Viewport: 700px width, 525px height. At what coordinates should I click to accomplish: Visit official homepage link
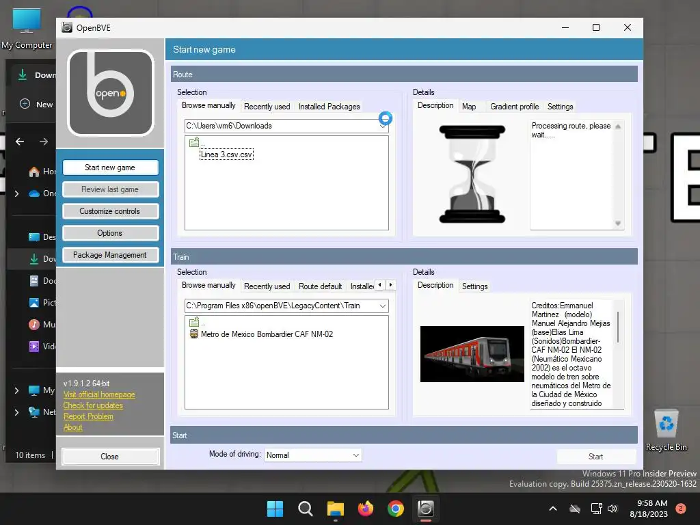click(99, 394)
